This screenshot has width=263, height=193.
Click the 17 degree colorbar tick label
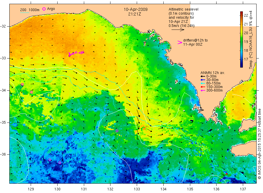246,59
